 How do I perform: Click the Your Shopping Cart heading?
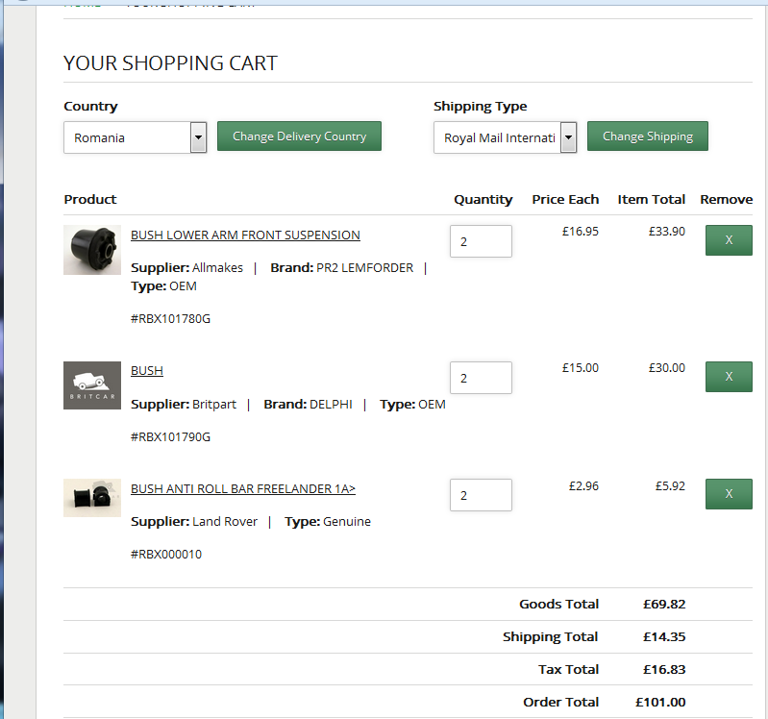pyautogui.click(x=170, y=63)
